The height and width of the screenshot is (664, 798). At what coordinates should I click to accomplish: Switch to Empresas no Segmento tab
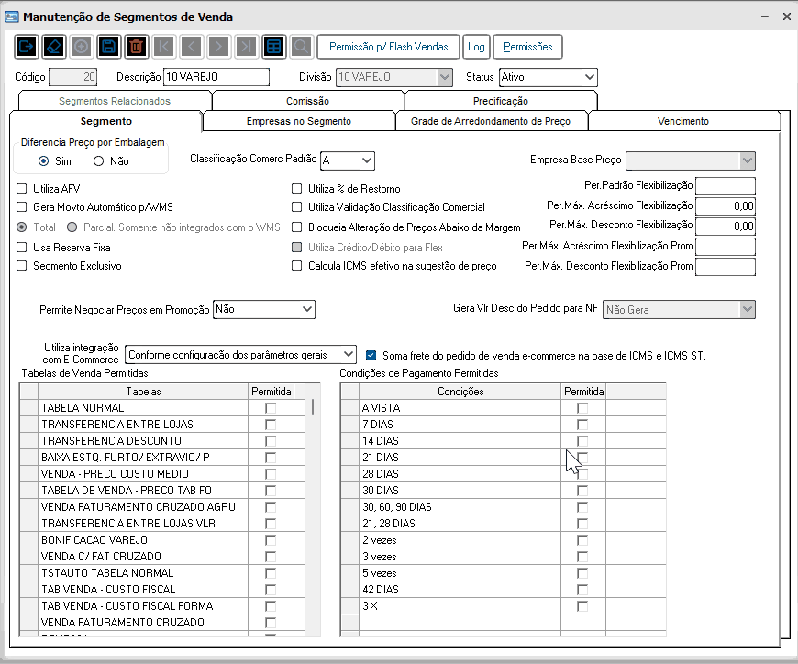tap(298, 121)
